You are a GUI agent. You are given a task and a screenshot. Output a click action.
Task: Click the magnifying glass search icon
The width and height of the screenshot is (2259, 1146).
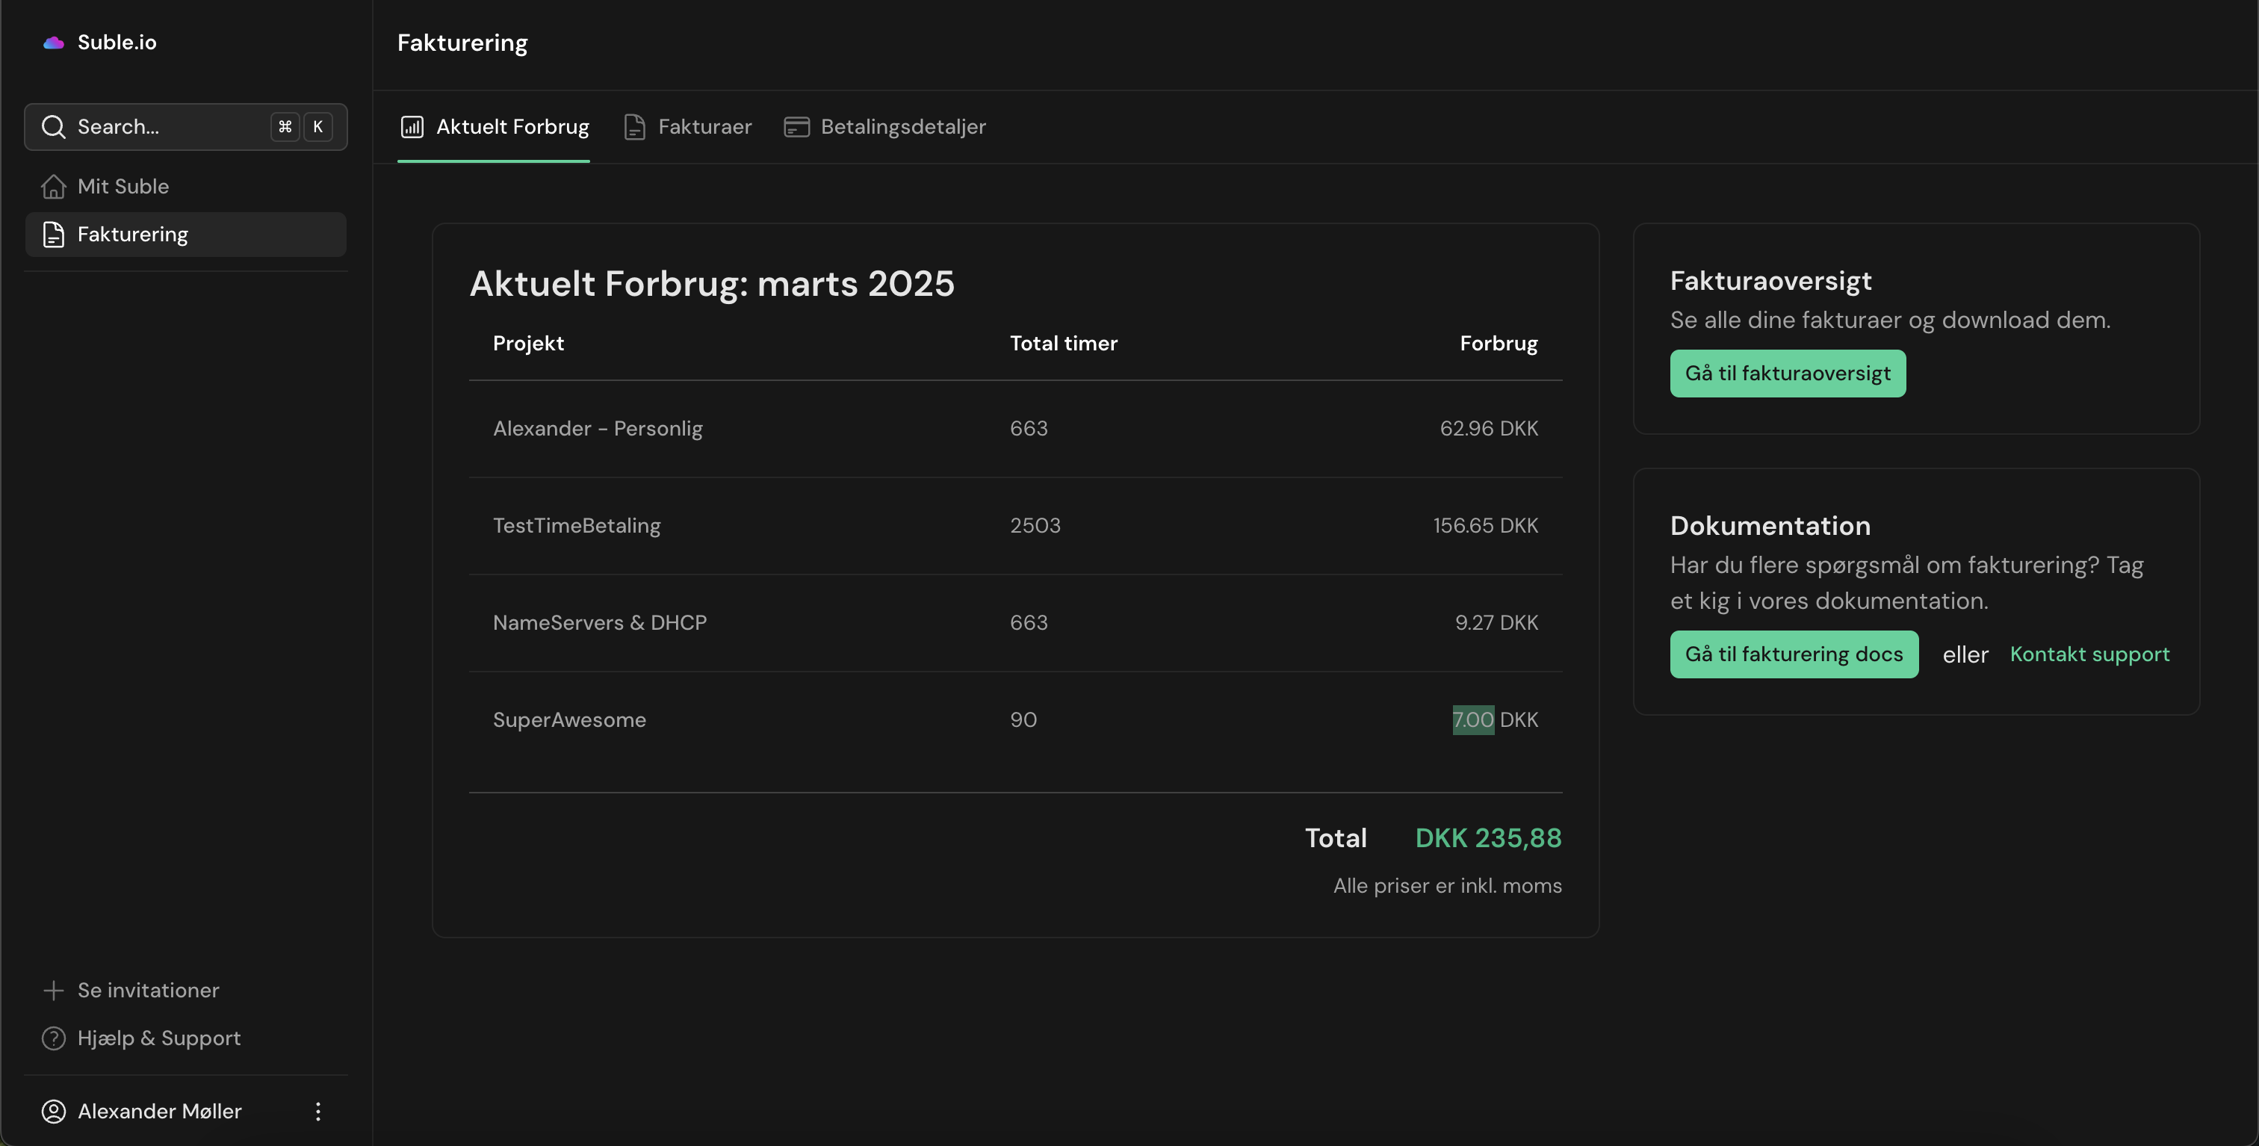(x=54, y=127)
